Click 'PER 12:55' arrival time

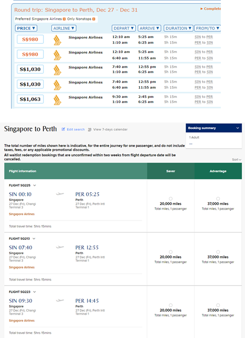(87, 247)
